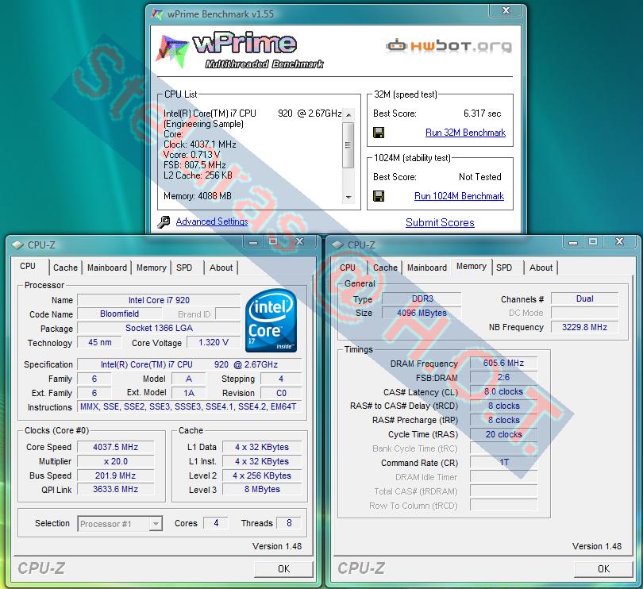Click the save icon under 1024M stability test
This screenshot has width=643, height=589.
coord(379,196)
